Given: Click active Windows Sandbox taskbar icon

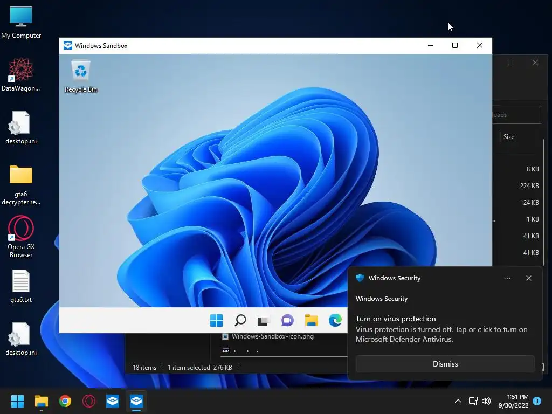Looking at the screenshot, I should [136, 401].
